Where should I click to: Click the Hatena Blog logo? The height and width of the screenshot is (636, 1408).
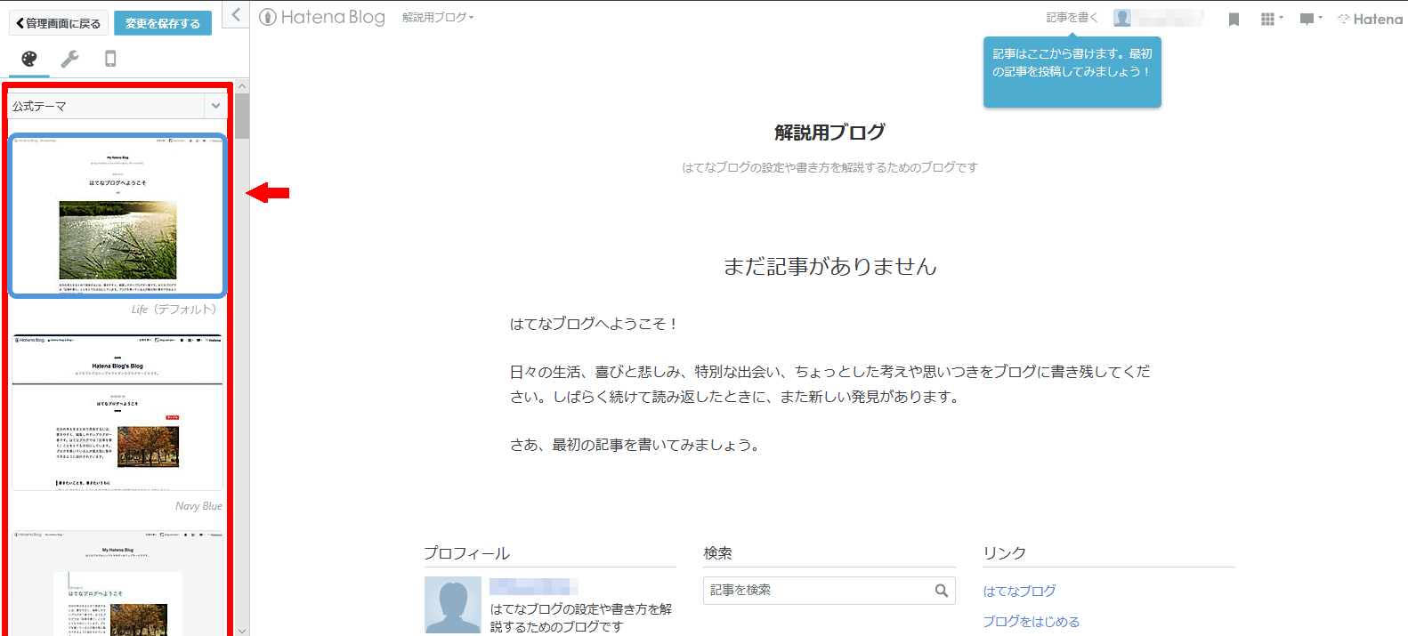click(x=322, y=17)
